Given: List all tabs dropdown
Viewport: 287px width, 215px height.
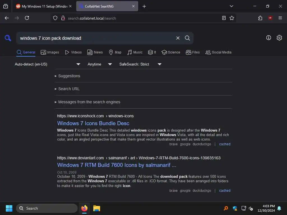Looking at the screenshot, I should click(x=231, y=6).
